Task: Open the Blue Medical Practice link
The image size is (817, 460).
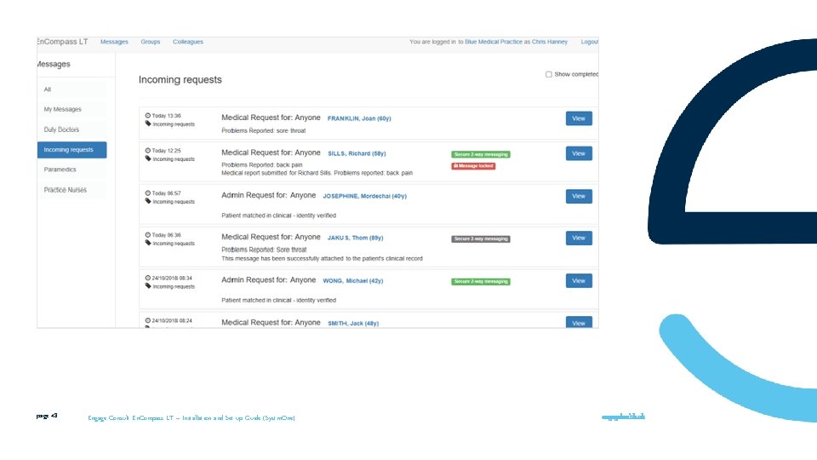Action: [x=494, y=42]
